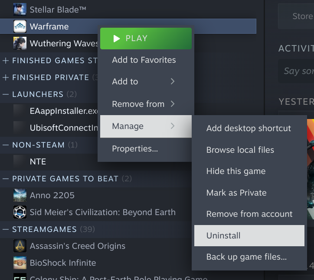
Task: Click the Warframe game icon
Action: coord(20,26)
